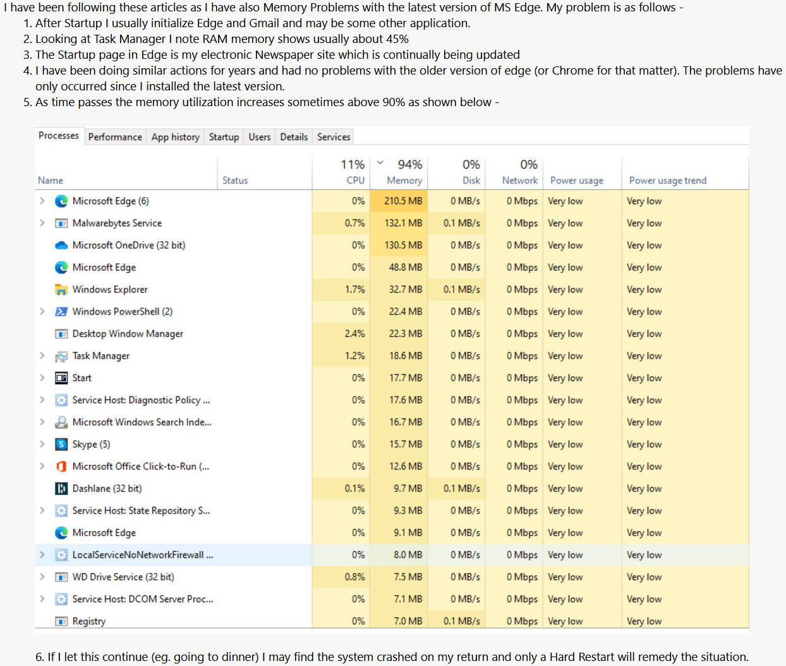Click the Service Host: Diagnostic Policy gear icon

[x=61, y=400]
